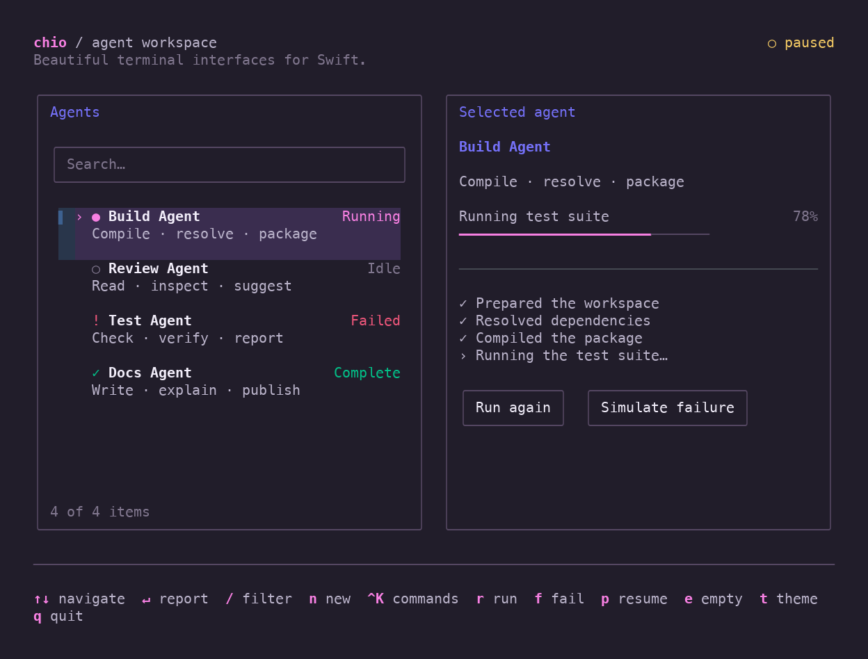Click the 'Running test suite' progress label
This screenshot has height=659, width=868.
(534, 216)
